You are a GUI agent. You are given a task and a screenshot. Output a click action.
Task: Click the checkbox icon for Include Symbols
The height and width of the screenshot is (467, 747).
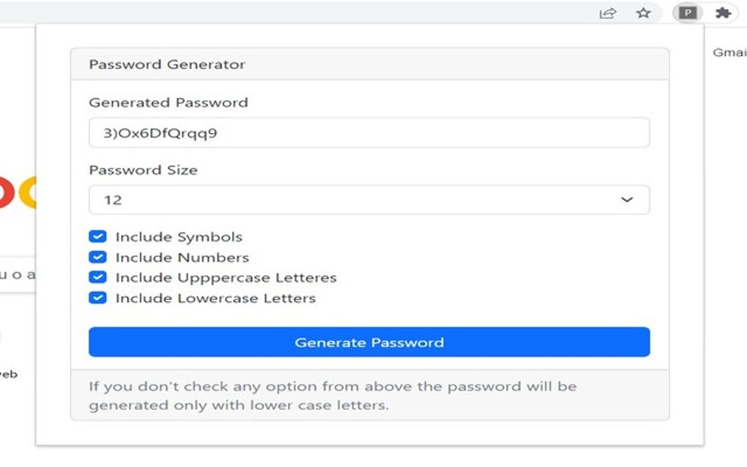(x=97, y=236)
